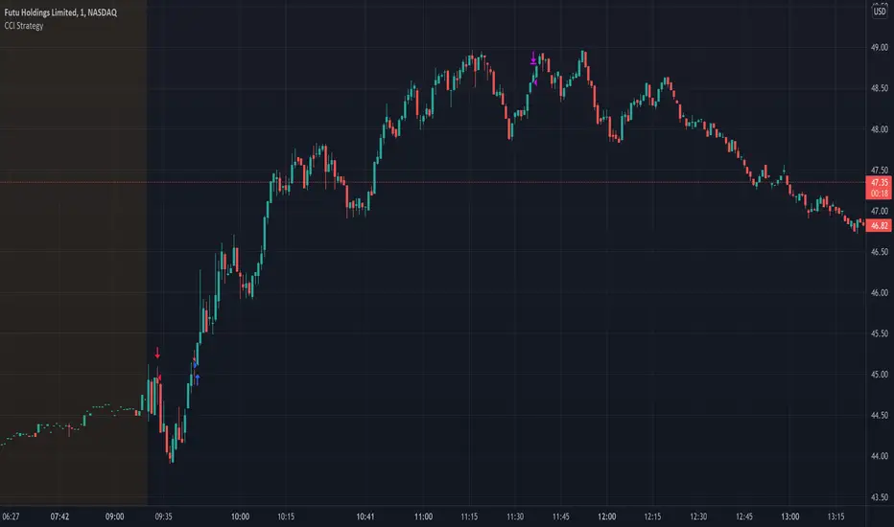The height and width of the screenshot is (527, 894).
Task: Click the 47.35 countdown price label
Action: click(878, 184)
